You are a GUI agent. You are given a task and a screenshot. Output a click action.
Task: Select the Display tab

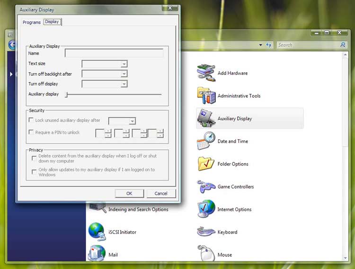point(52,22)
